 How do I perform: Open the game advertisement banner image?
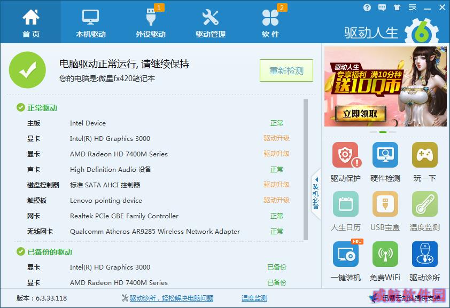point(385,86)
